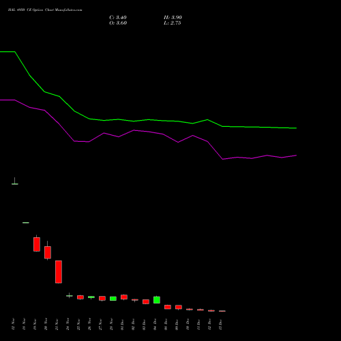Select the 18 Nov date label
Screen dimensions: 341x341
[24, 324]
